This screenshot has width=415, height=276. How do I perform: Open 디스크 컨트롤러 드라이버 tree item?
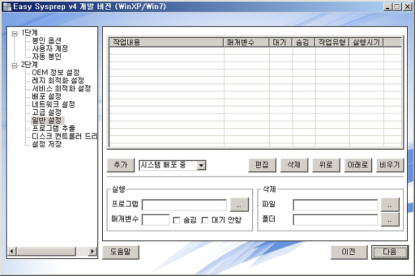[65, 136]
